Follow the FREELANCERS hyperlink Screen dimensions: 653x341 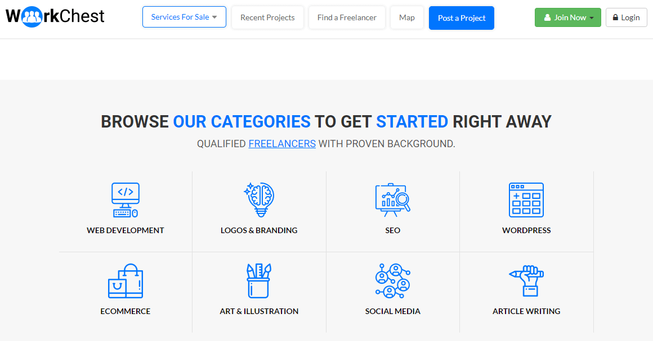click(282, 144)
